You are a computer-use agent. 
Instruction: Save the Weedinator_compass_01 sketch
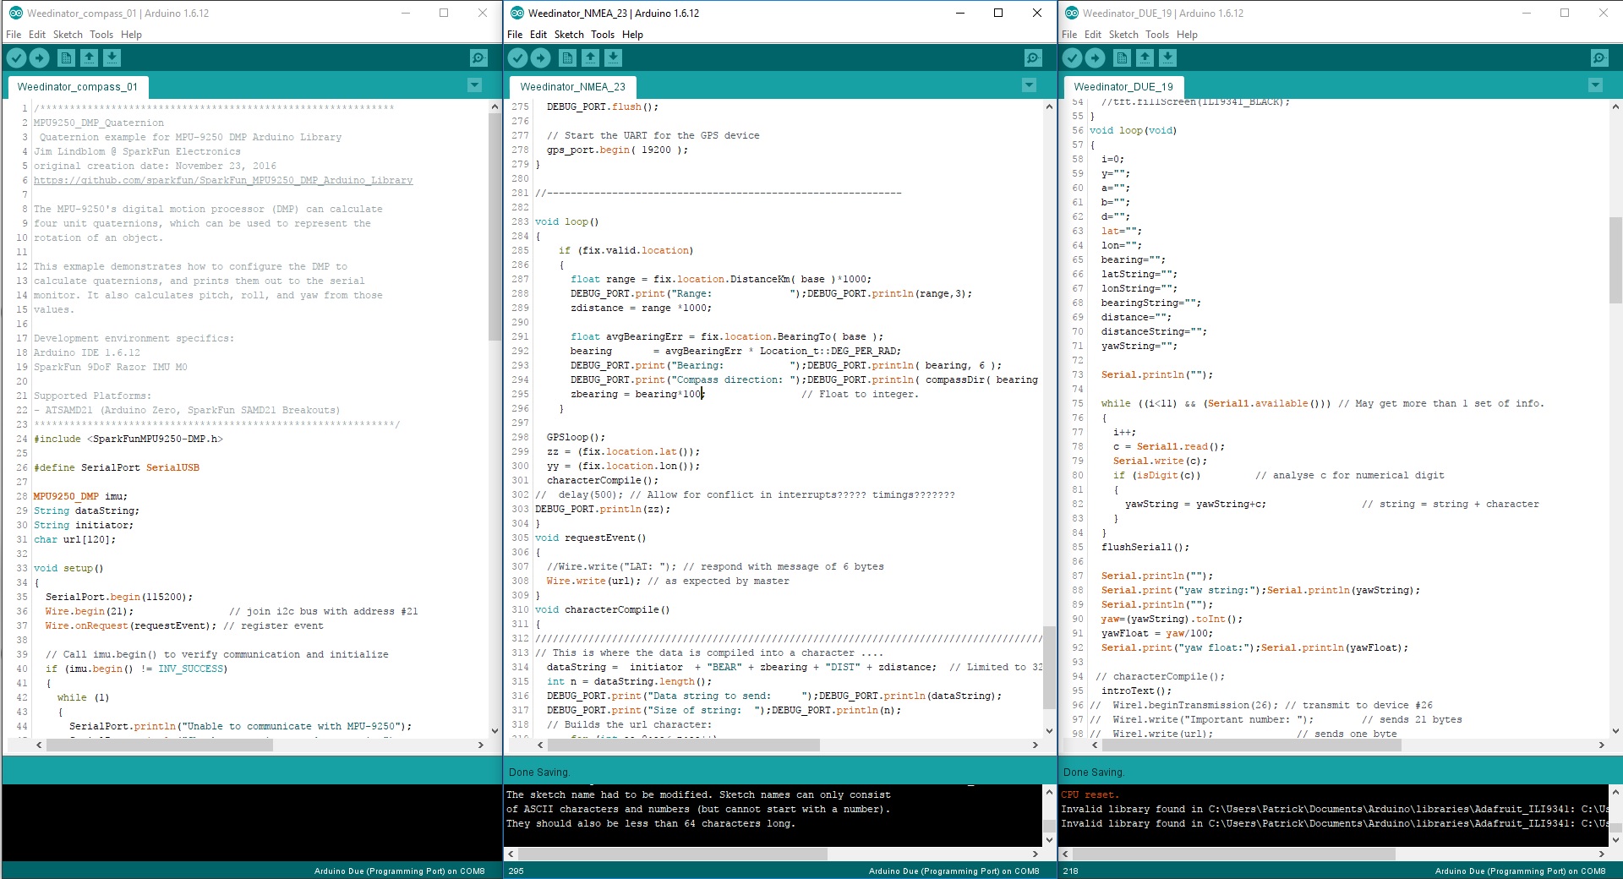(x=113, y=57)
